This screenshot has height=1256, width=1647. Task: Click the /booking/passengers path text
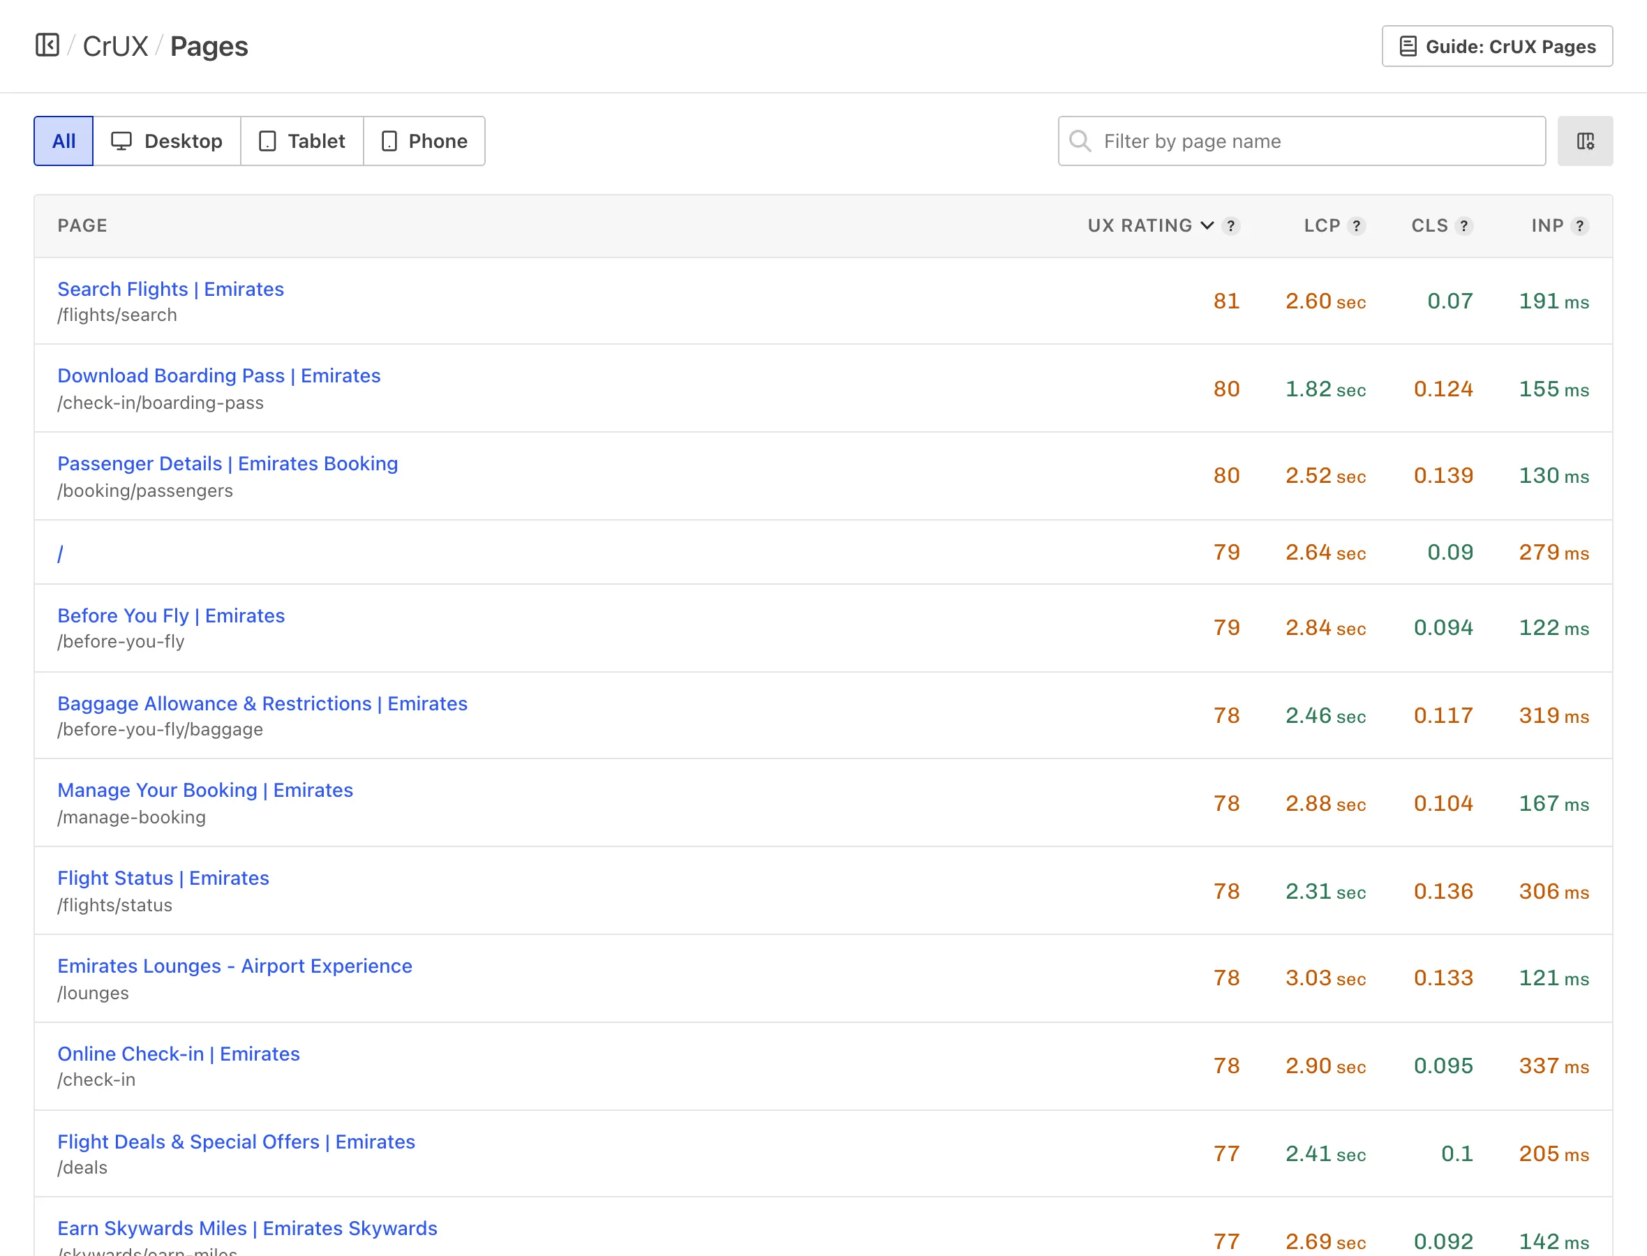(145, 491)
